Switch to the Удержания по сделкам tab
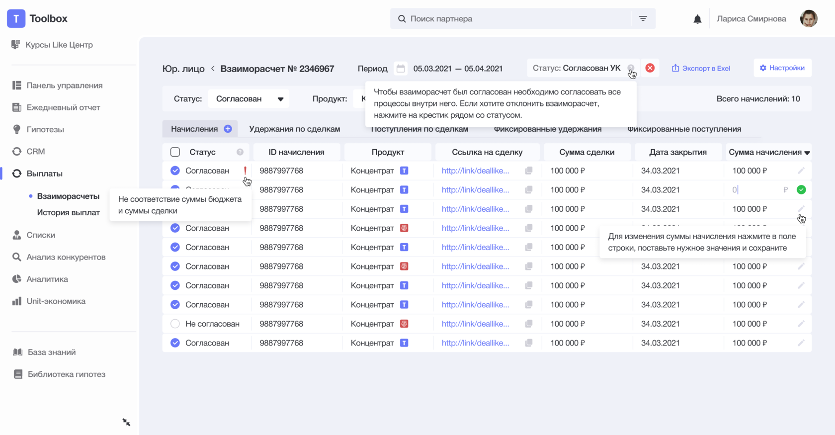This screenshot has height=435, width=835. click(294, 129)
